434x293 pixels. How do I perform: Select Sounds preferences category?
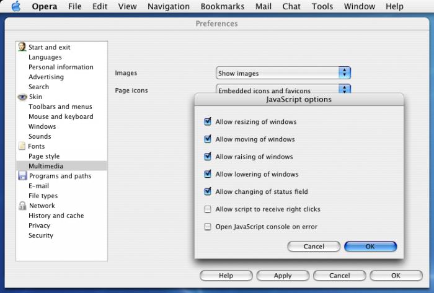[x=40, y=136]
